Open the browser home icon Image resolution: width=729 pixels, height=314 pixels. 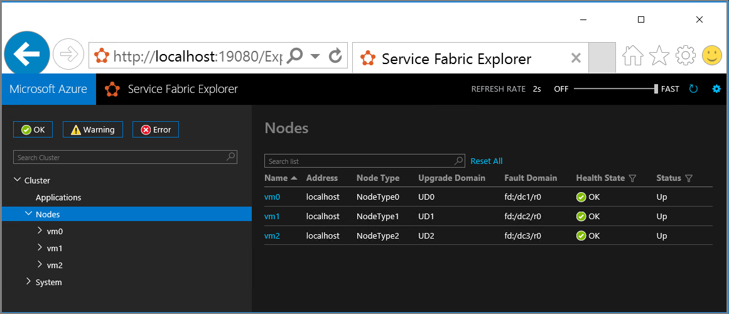632,57
